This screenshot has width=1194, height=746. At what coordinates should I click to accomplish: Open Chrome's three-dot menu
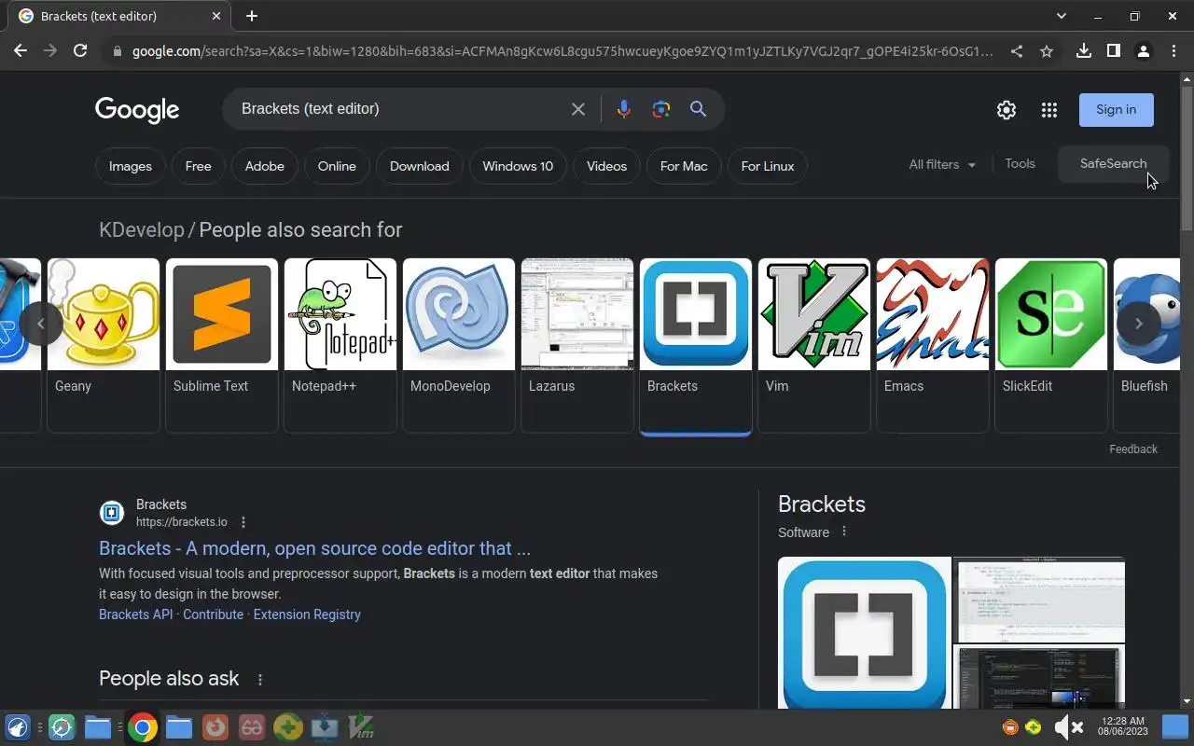coord(1173,51)
